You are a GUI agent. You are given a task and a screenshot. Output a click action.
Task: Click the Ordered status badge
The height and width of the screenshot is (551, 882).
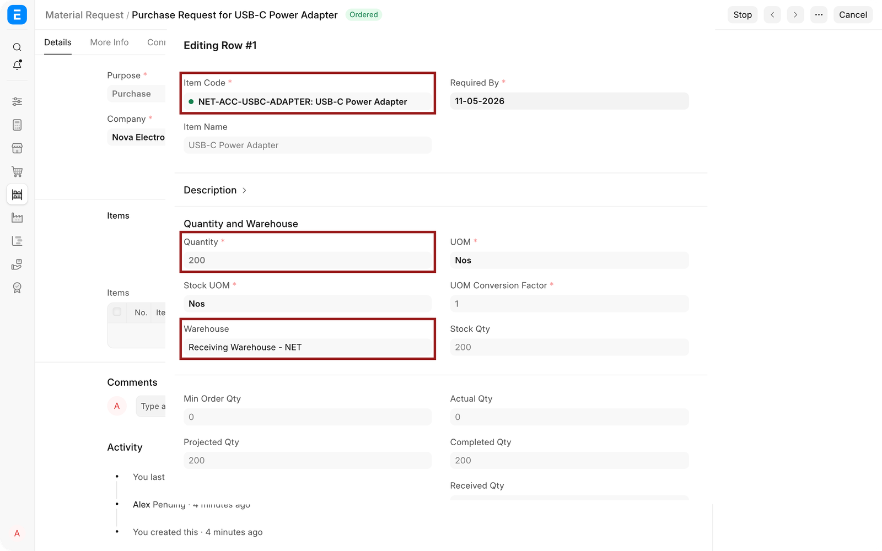(364, 14)
